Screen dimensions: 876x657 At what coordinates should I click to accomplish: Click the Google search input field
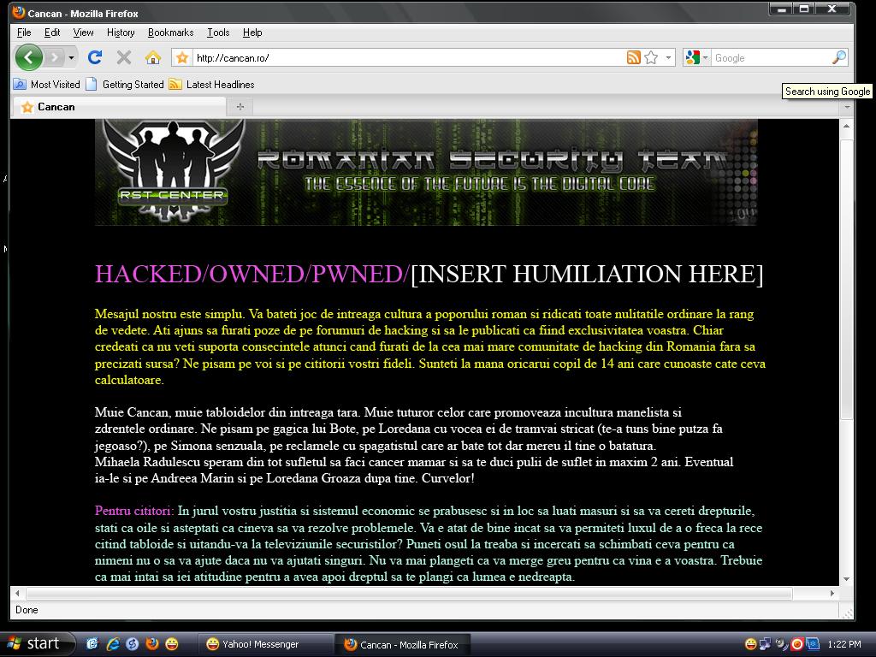771,58
